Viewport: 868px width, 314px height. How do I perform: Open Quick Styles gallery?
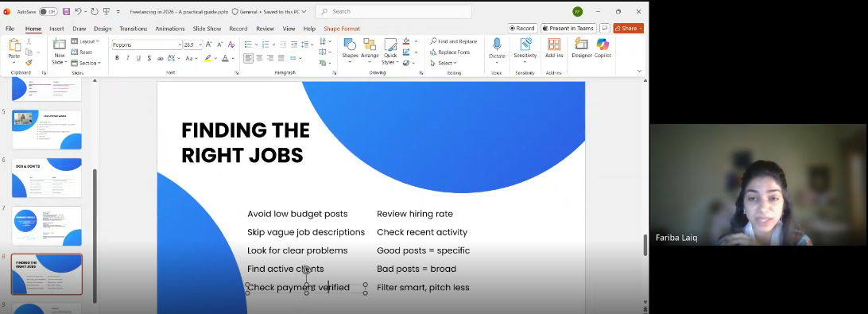coord(390,51)
